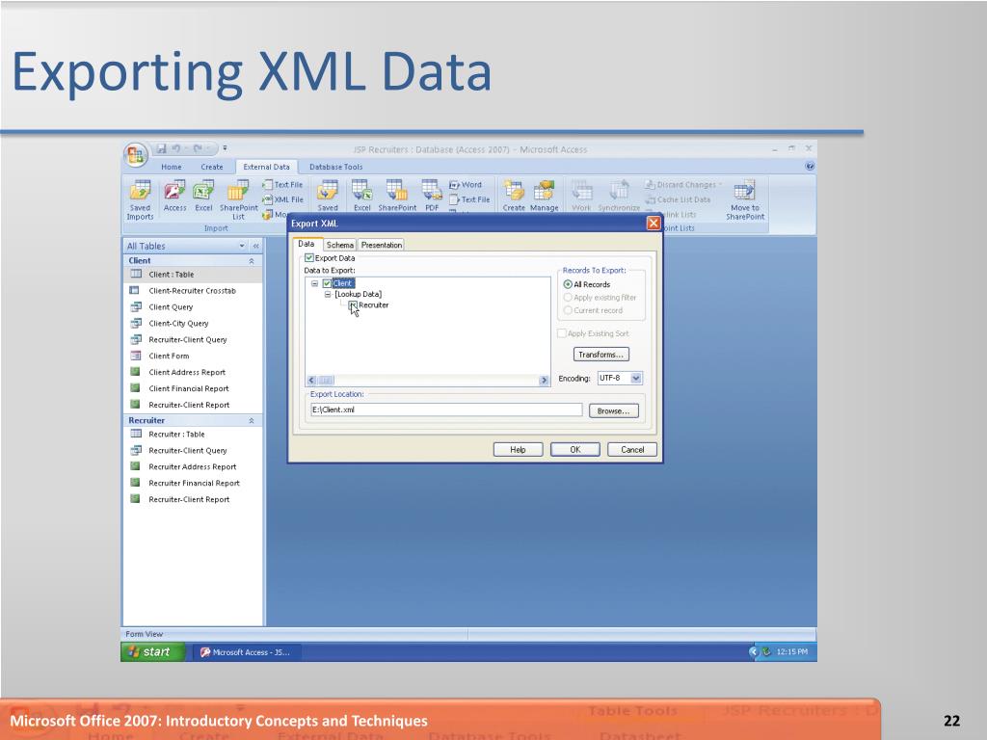987x740 pixels.
Task: Click Synchronize icon
Action: click(619, 196)
